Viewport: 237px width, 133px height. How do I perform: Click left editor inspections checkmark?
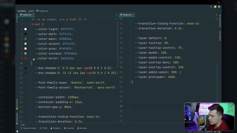[116, 19]
